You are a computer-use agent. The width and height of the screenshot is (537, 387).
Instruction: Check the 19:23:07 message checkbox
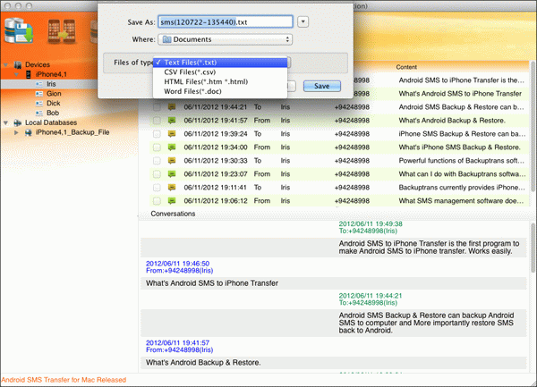point(157,174)
